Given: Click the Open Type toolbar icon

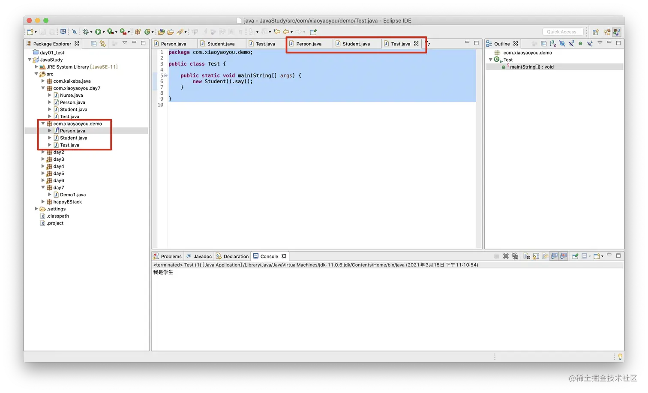Looking at the screenshot, I should click(161, 32).
